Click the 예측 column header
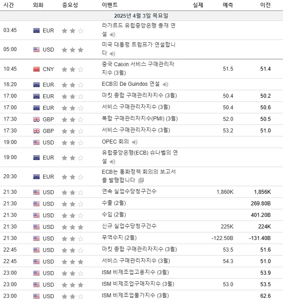283x300 pixels. pos(228,5)
